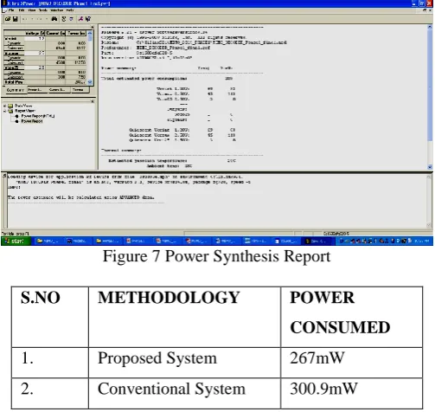Click the 'Power summary' line in report
Screen dimensions: 435x412
click(118, 68)
